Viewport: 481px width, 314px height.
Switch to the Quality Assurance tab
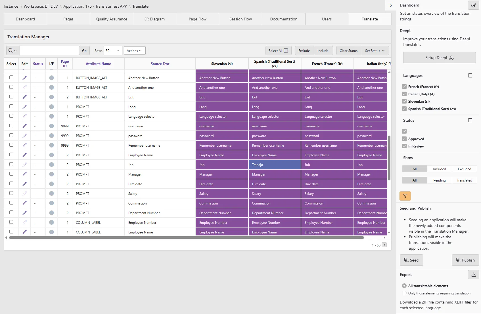pos(111,19)
